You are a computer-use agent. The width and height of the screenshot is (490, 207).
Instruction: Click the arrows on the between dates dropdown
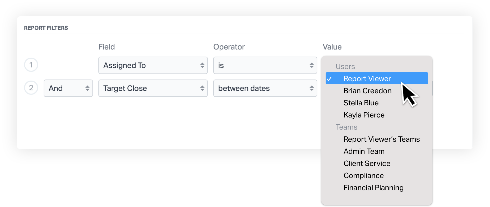311,88
